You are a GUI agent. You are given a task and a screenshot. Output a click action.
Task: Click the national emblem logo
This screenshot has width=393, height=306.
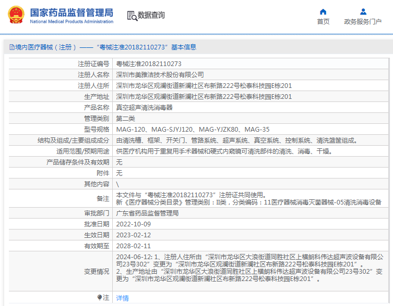[x=16, y=15]
